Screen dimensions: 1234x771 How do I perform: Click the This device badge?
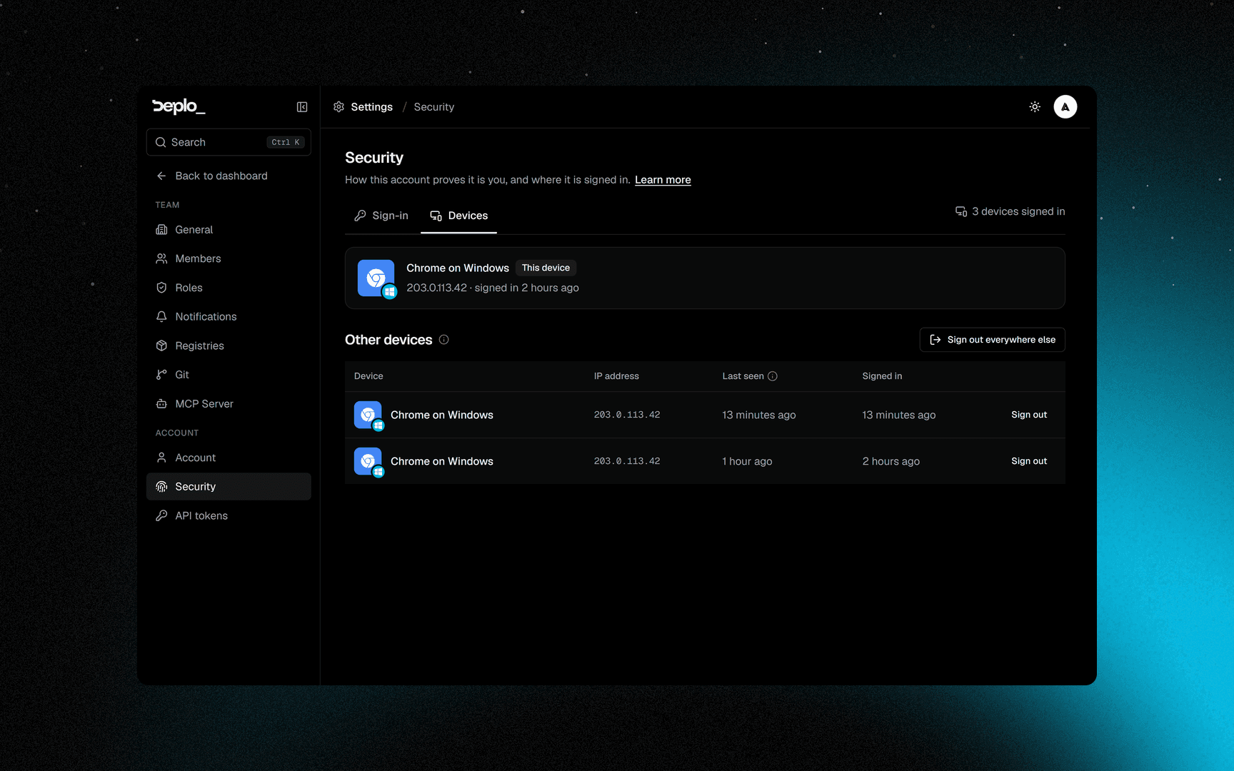click(x=546, y=268)
